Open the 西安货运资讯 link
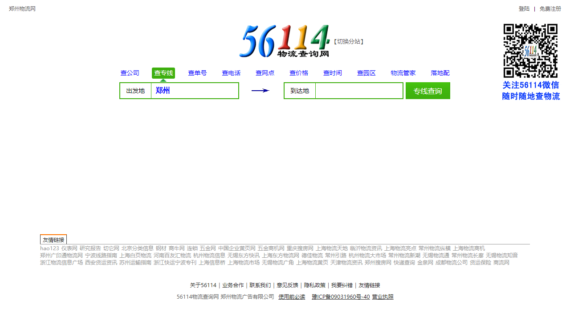570x320 pixels. tap(101, 263)
